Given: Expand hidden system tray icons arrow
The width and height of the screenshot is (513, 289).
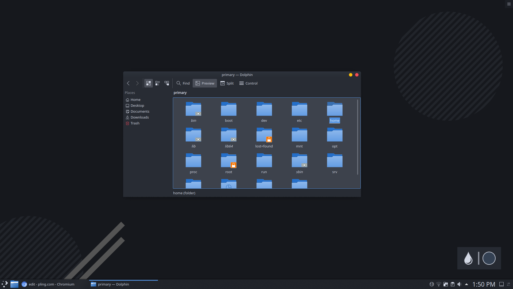Looking at the screenshot, I should 467,284.
